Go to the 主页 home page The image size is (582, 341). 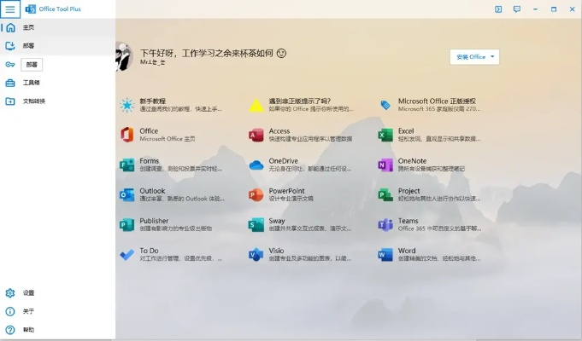pyautogui.click(x=57, y=27)
